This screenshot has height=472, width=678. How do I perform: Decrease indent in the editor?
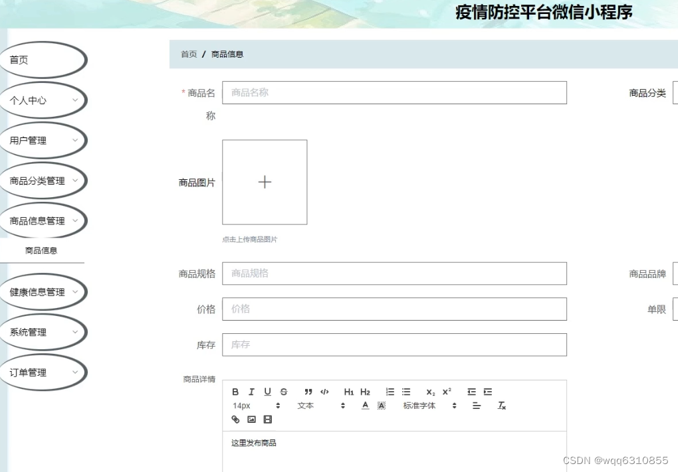472,392
